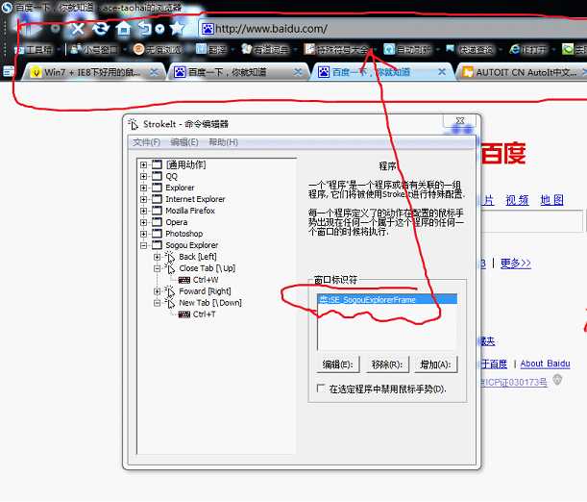587x502 pixels.
Task: Click the 移除(R): button
Action: 387,364
